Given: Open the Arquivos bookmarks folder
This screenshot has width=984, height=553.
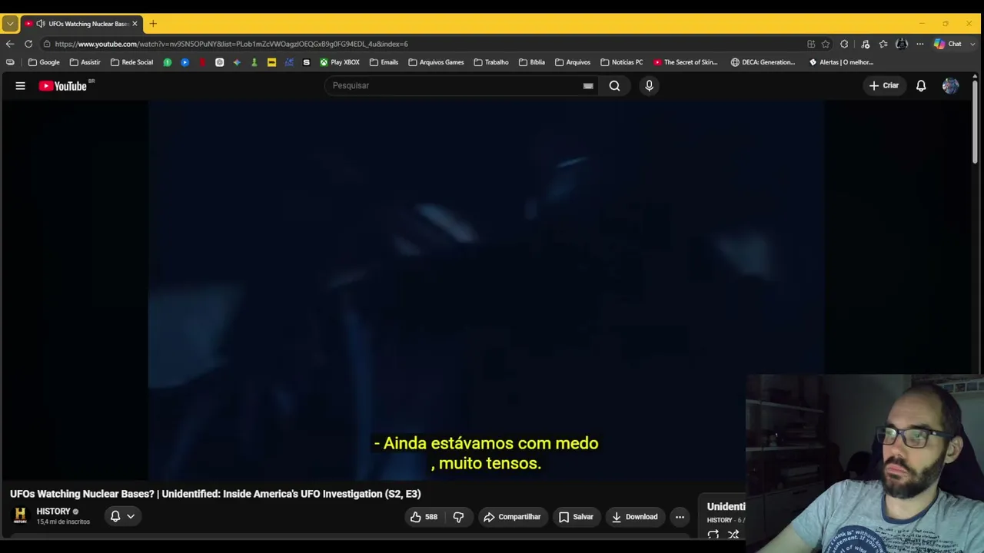Looking at the screenshot, I should [x=573, y=62].
